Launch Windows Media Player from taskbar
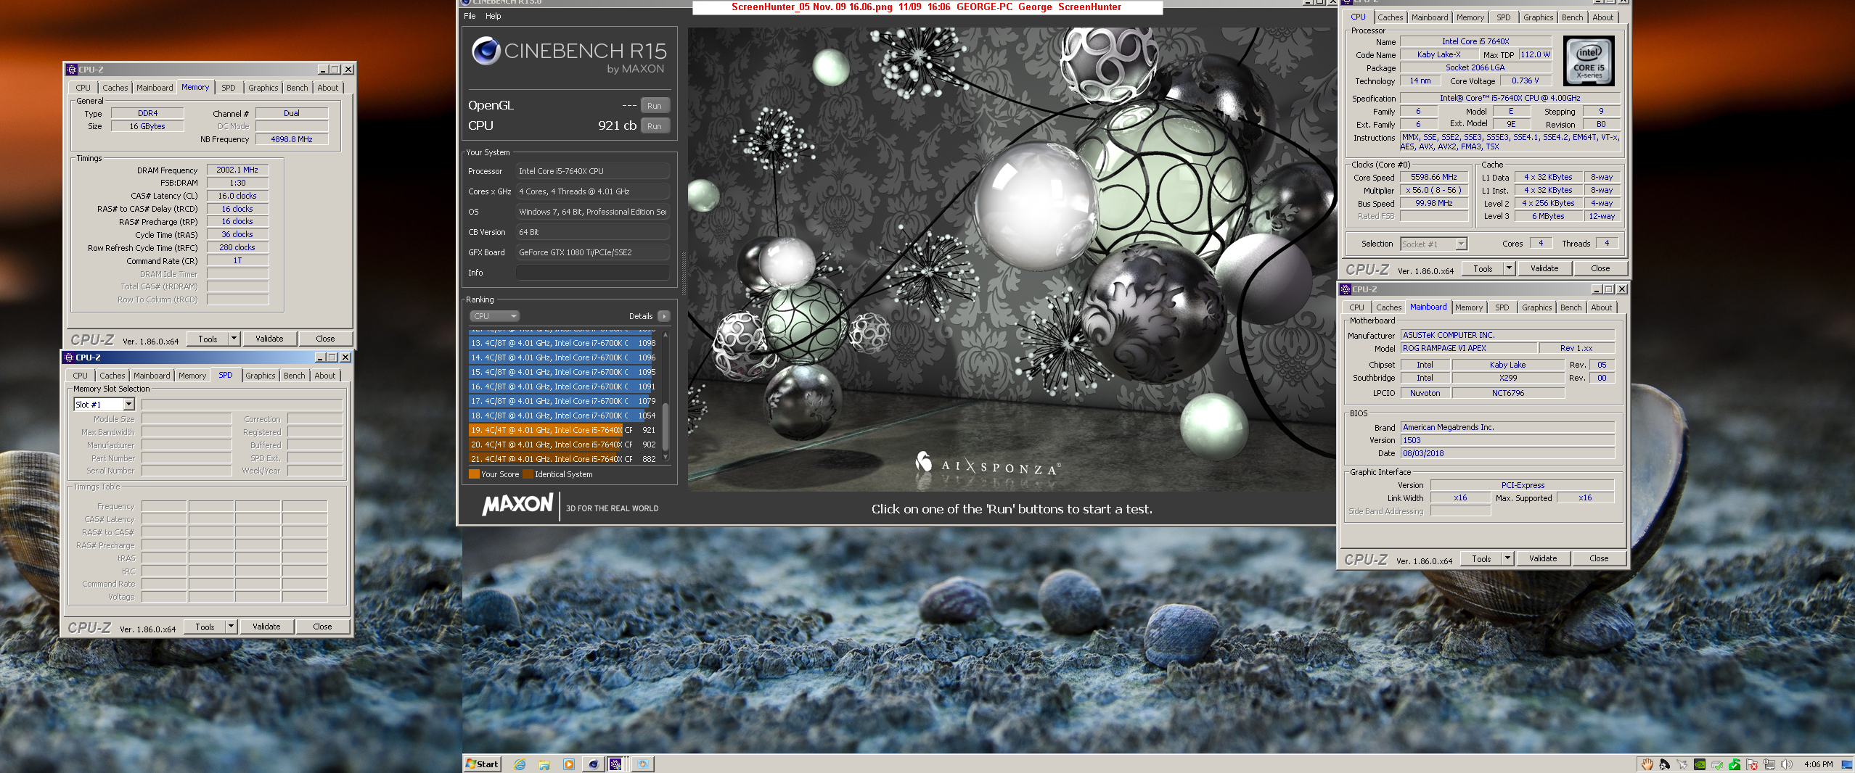This screenshot has height=773, width=1855. click(569, 764)
